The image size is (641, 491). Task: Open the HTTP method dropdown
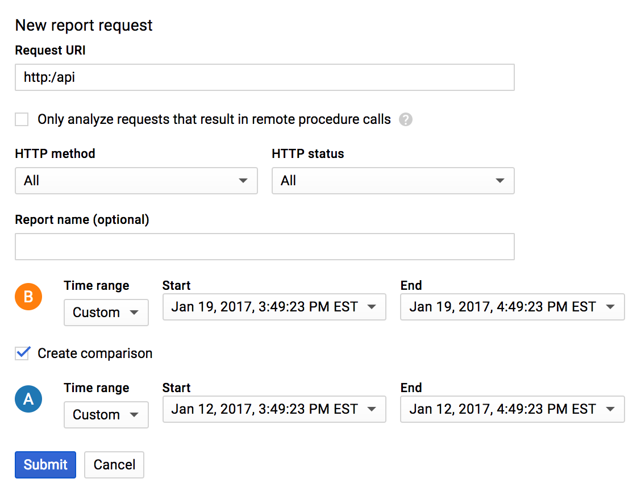coord(136,181)
